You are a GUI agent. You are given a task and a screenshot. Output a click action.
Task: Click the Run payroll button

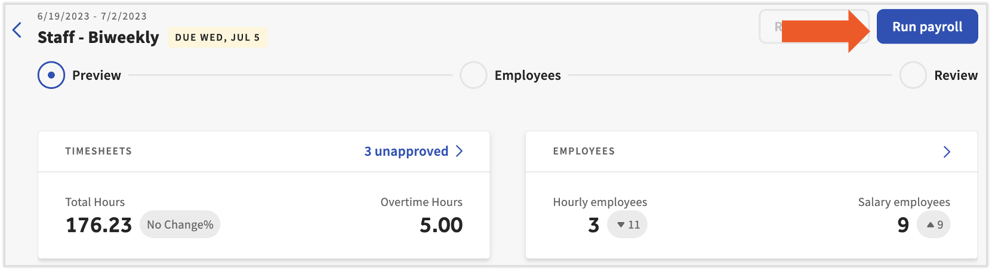click(926, 27)
